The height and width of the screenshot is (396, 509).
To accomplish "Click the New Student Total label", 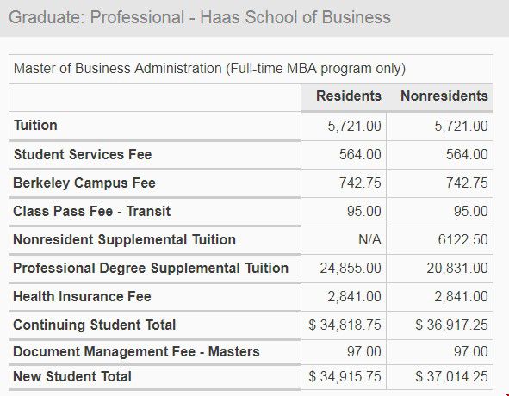I will click(72, 377).
